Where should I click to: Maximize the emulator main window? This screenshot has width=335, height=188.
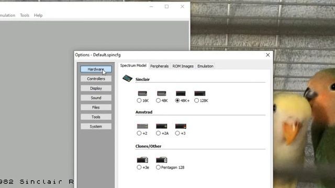pos(166,7)
